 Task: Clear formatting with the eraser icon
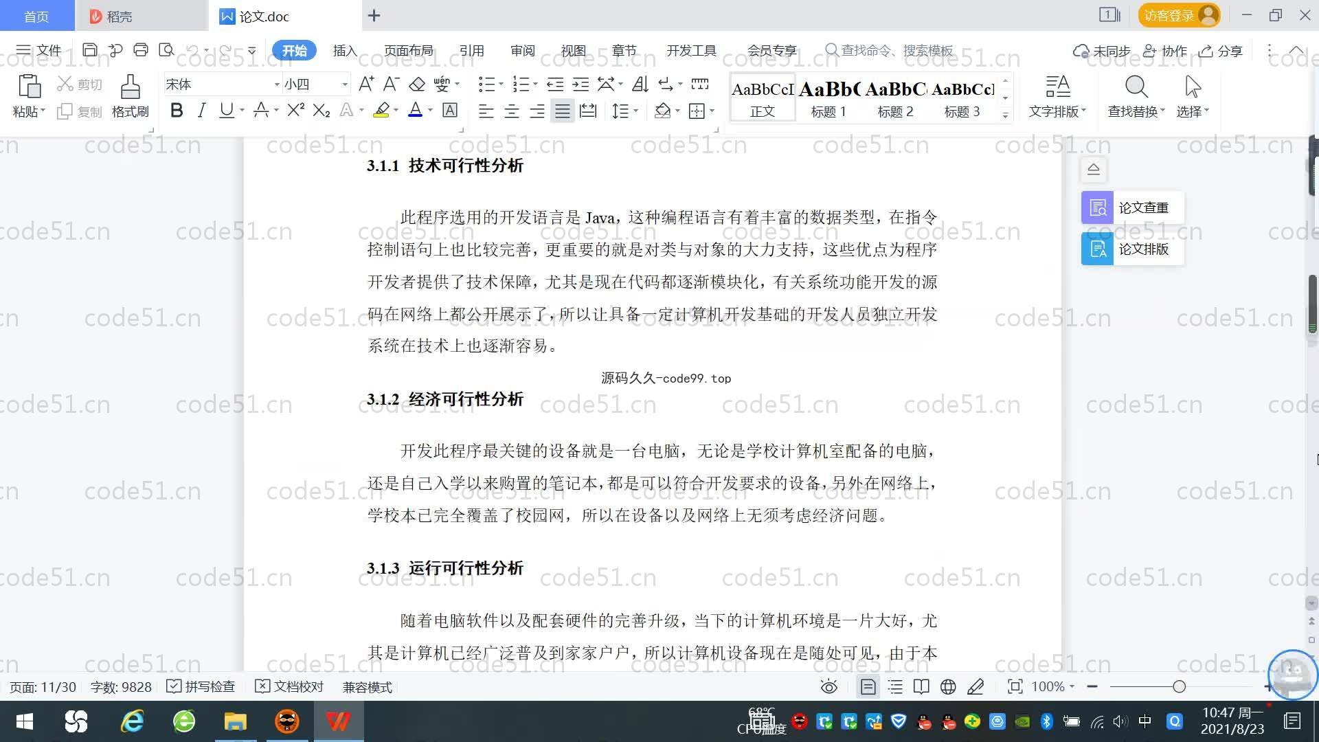pos(417,84)
